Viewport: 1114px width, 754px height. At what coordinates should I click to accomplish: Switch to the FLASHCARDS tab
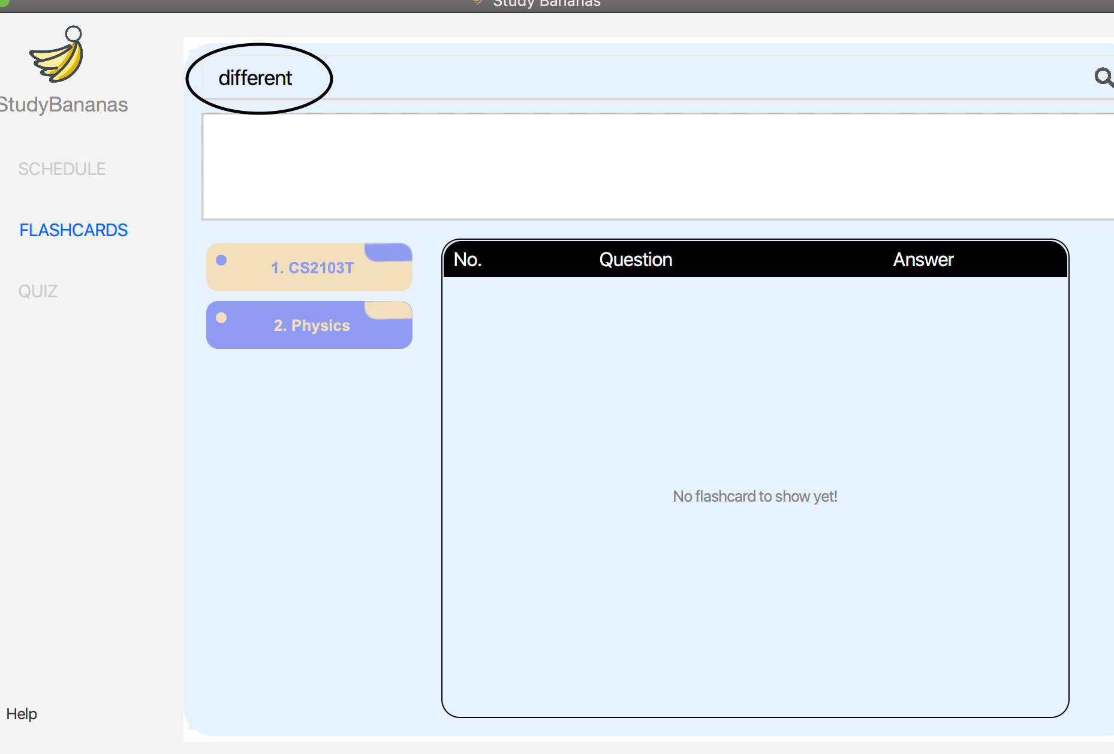[73, 230]
